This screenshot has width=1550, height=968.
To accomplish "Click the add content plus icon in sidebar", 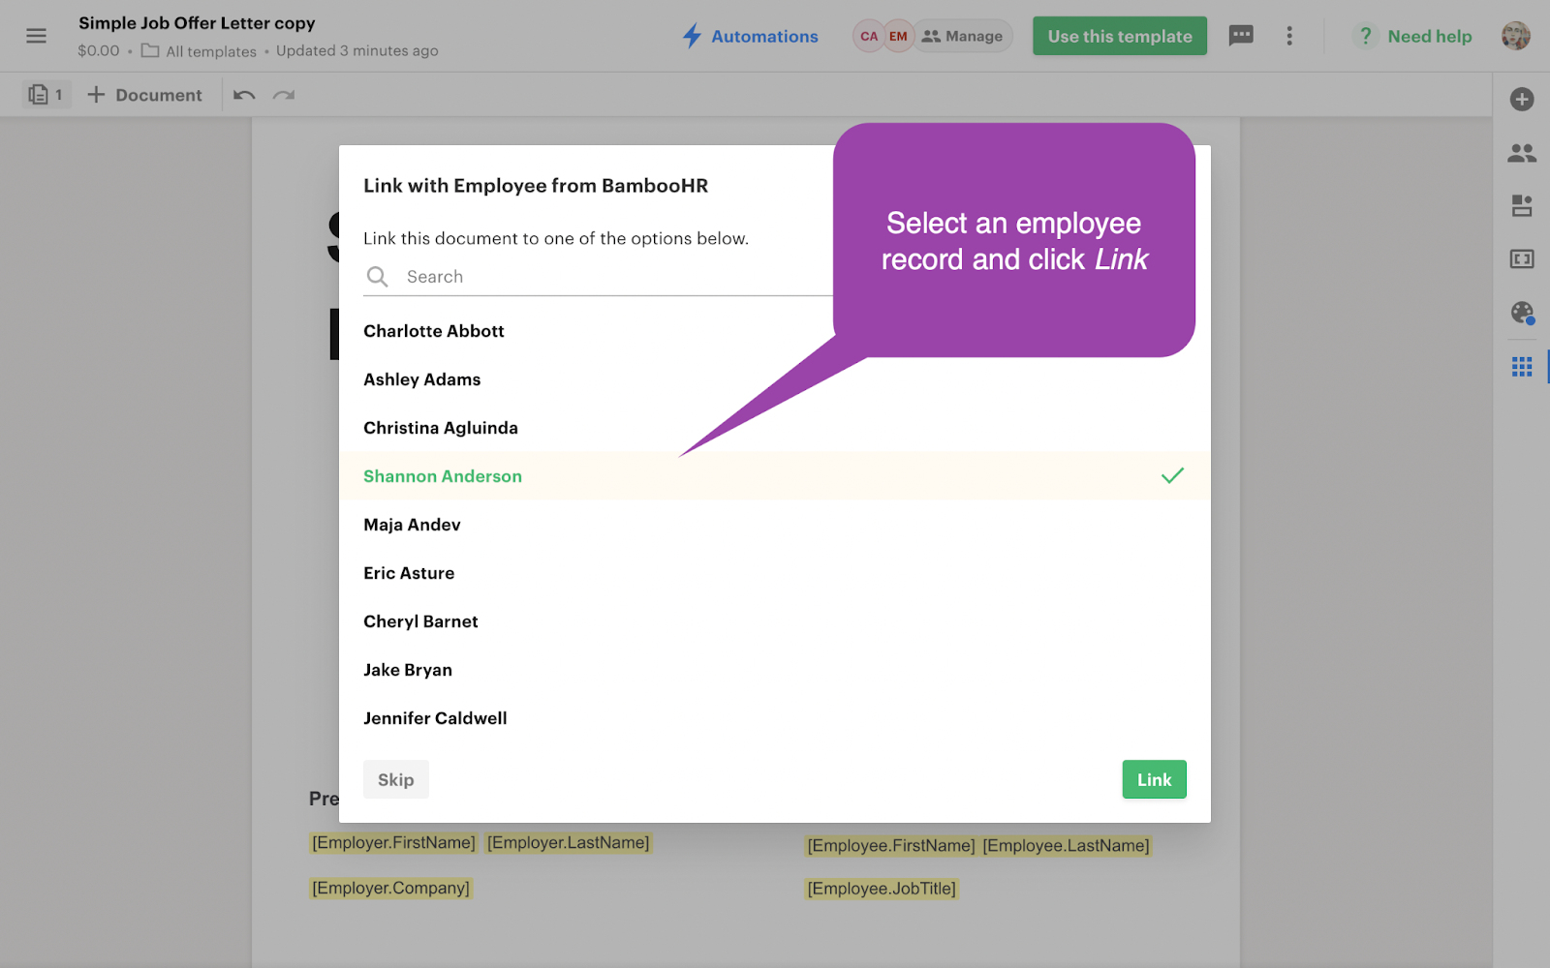I will coord(1522,99).
